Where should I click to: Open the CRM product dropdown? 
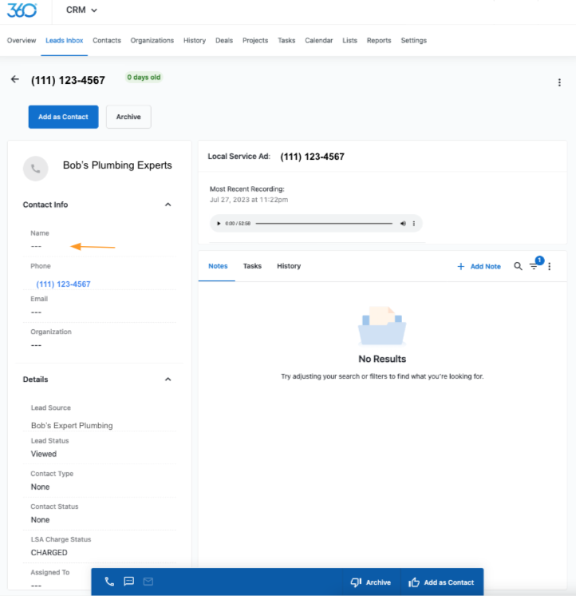click(82, 10)
